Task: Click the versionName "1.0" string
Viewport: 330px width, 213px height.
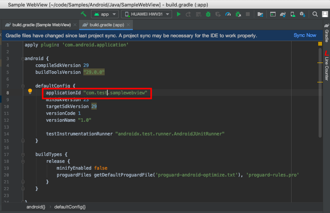Action: coord(84,120)
